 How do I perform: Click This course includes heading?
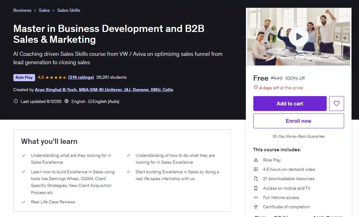tap(277, 150)
